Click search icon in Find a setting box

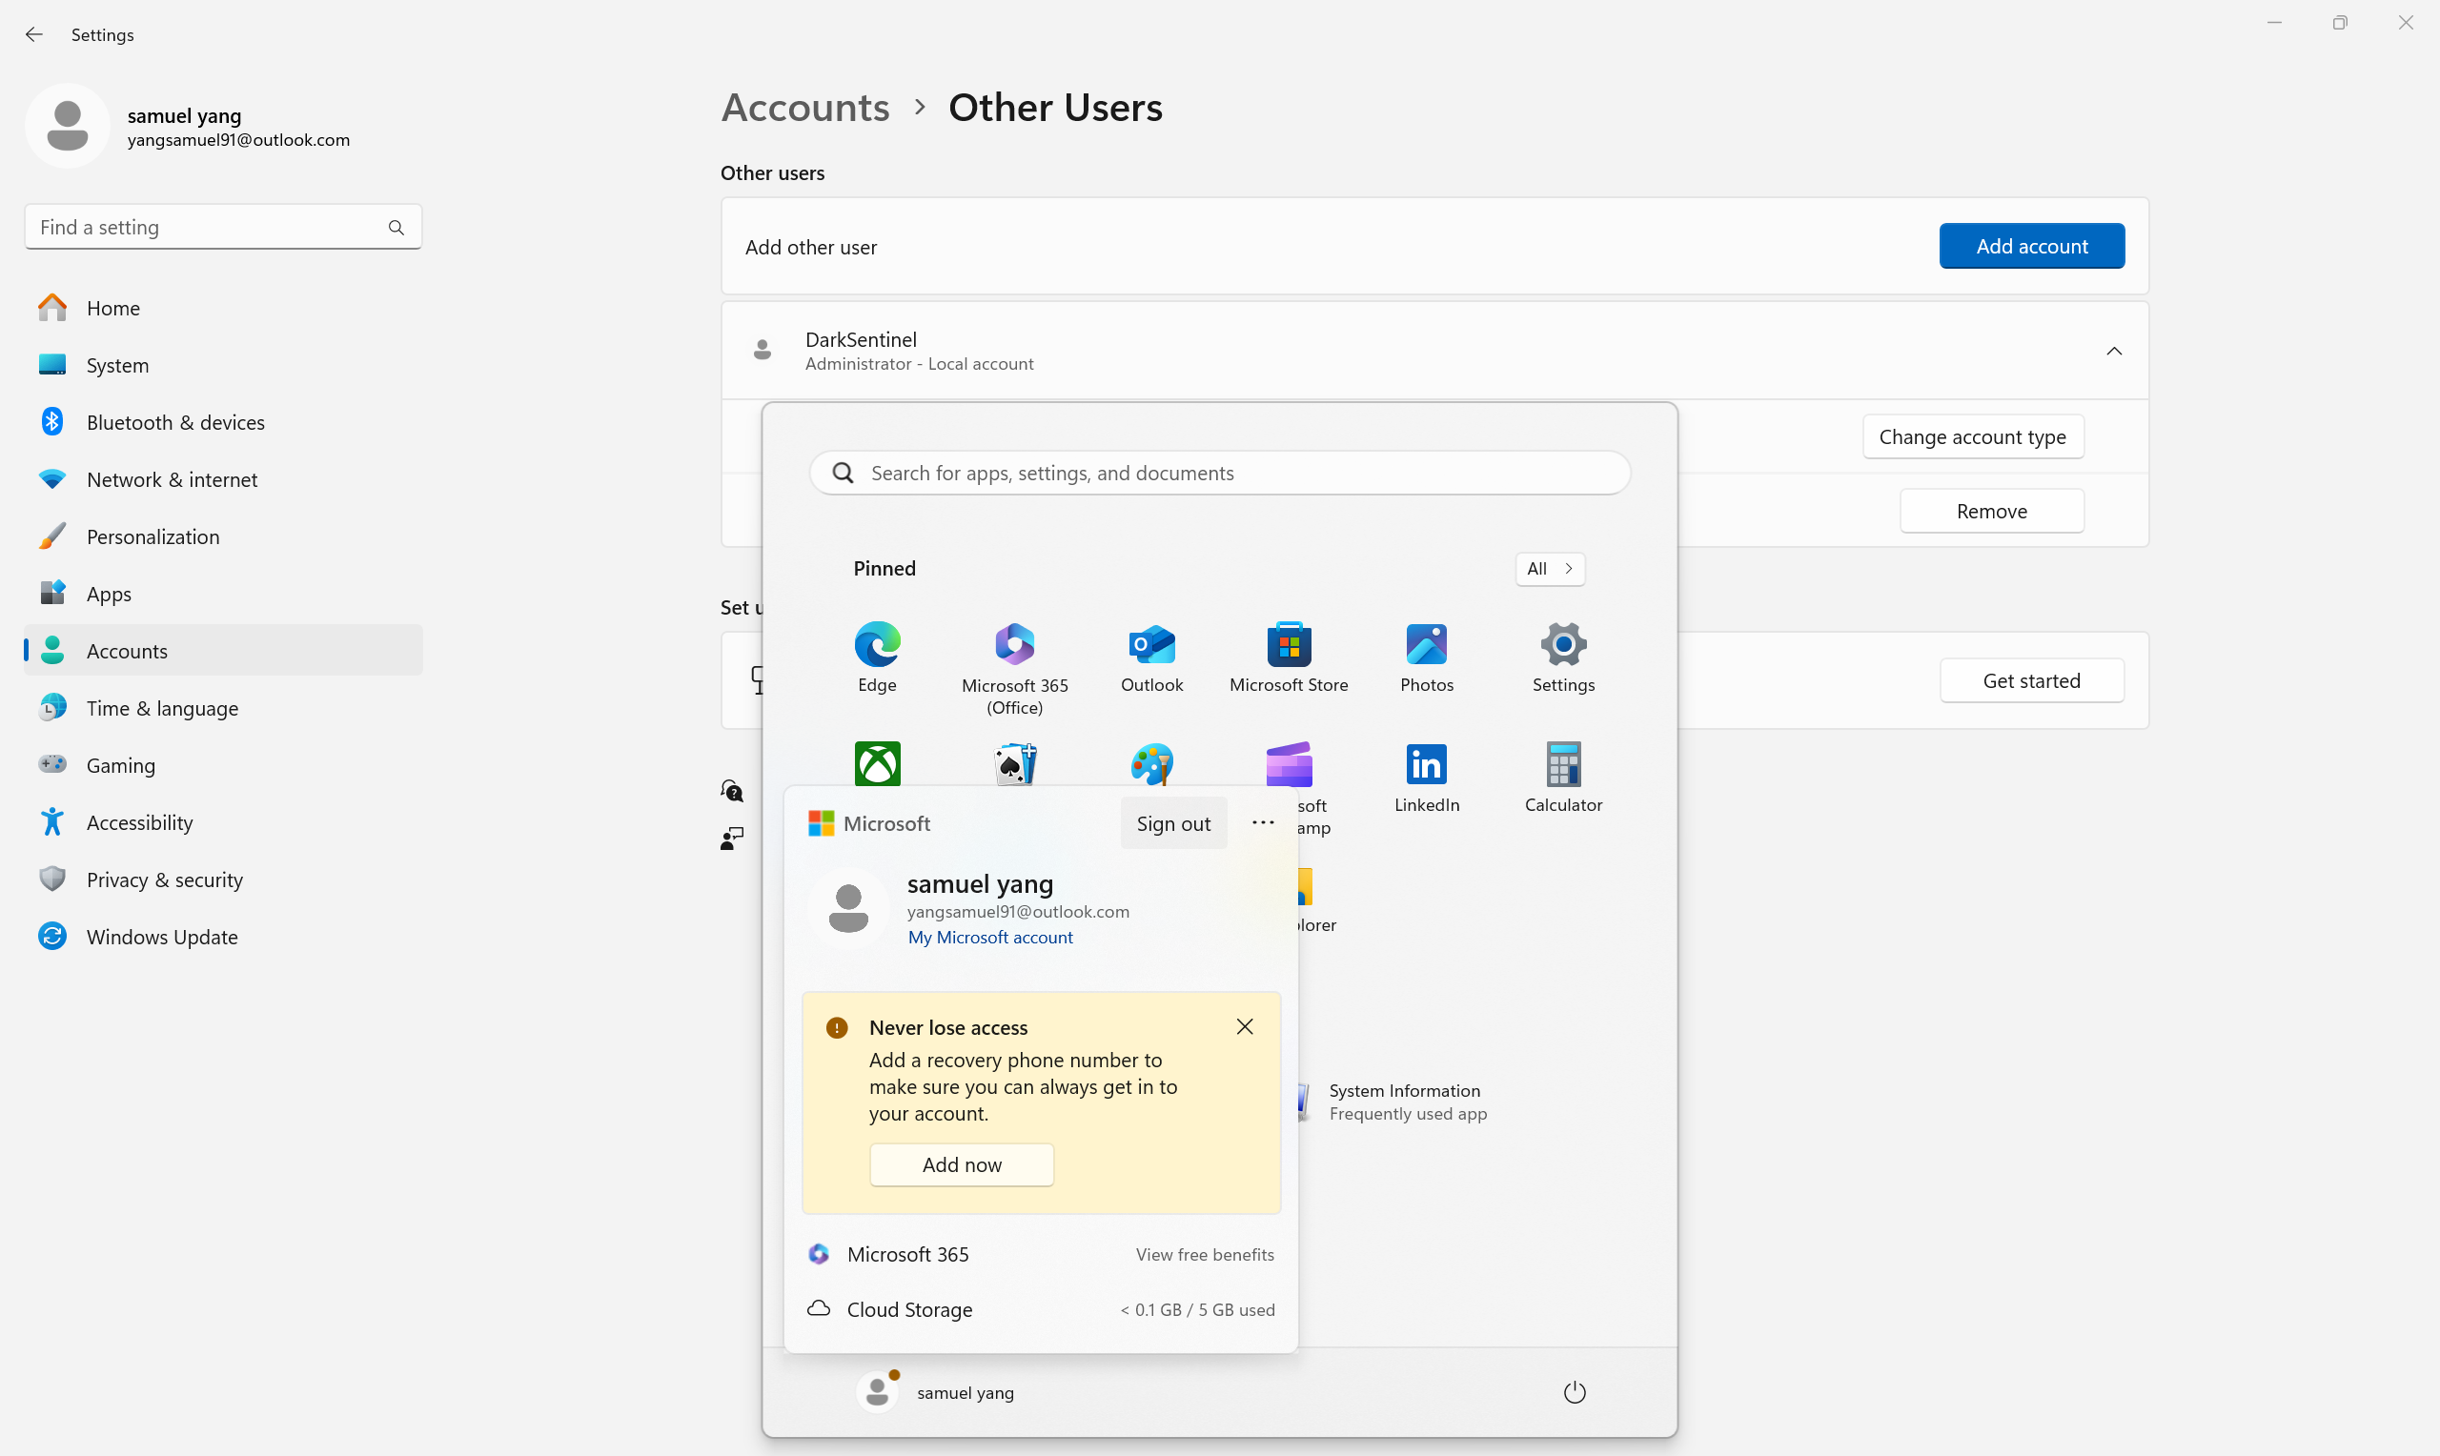(396, 228)
